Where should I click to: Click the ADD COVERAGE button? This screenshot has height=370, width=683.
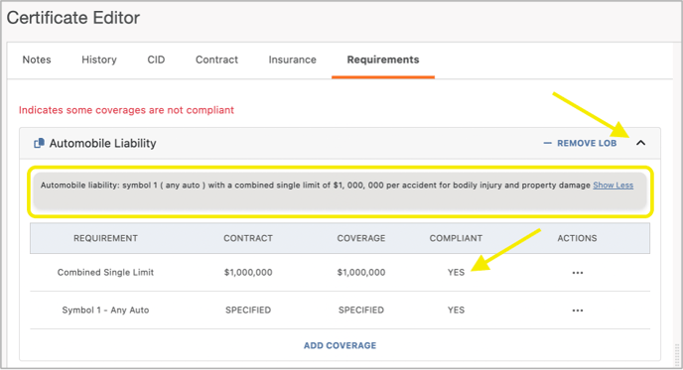(340, 345)
